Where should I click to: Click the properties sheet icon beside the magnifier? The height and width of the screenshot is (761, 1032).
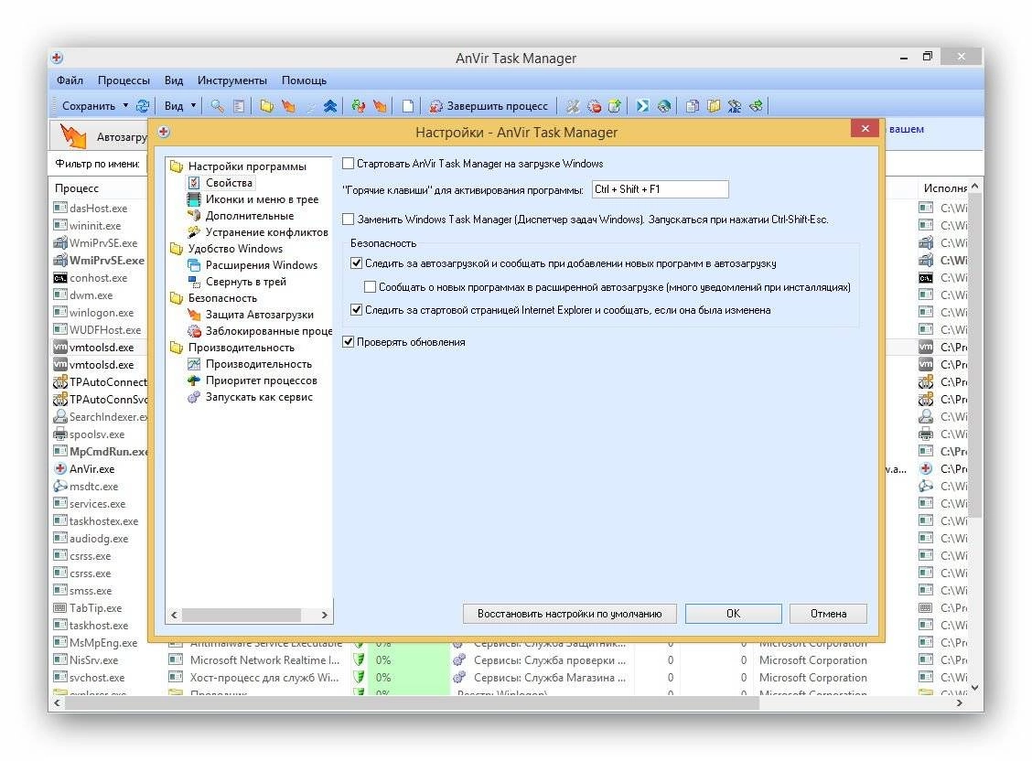[x=238, y=106]
